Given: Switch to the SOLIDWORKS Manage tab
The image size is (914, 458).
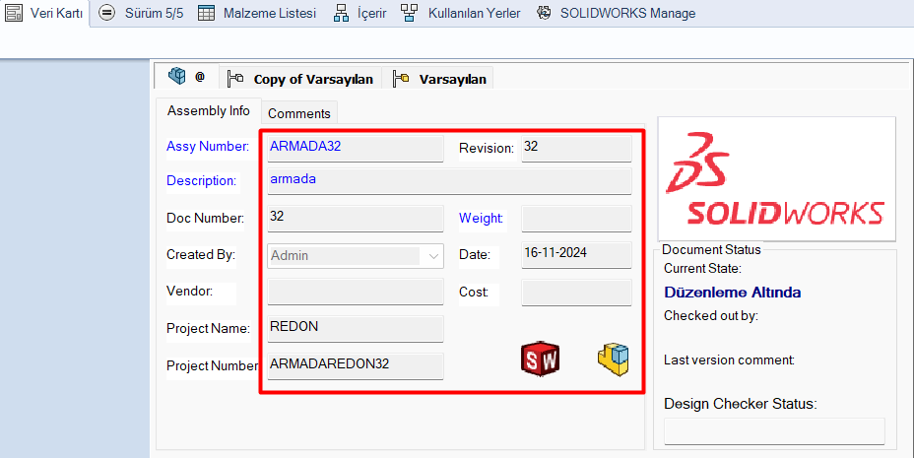Looking at the screenshot, I should click(x=617, y=13).
